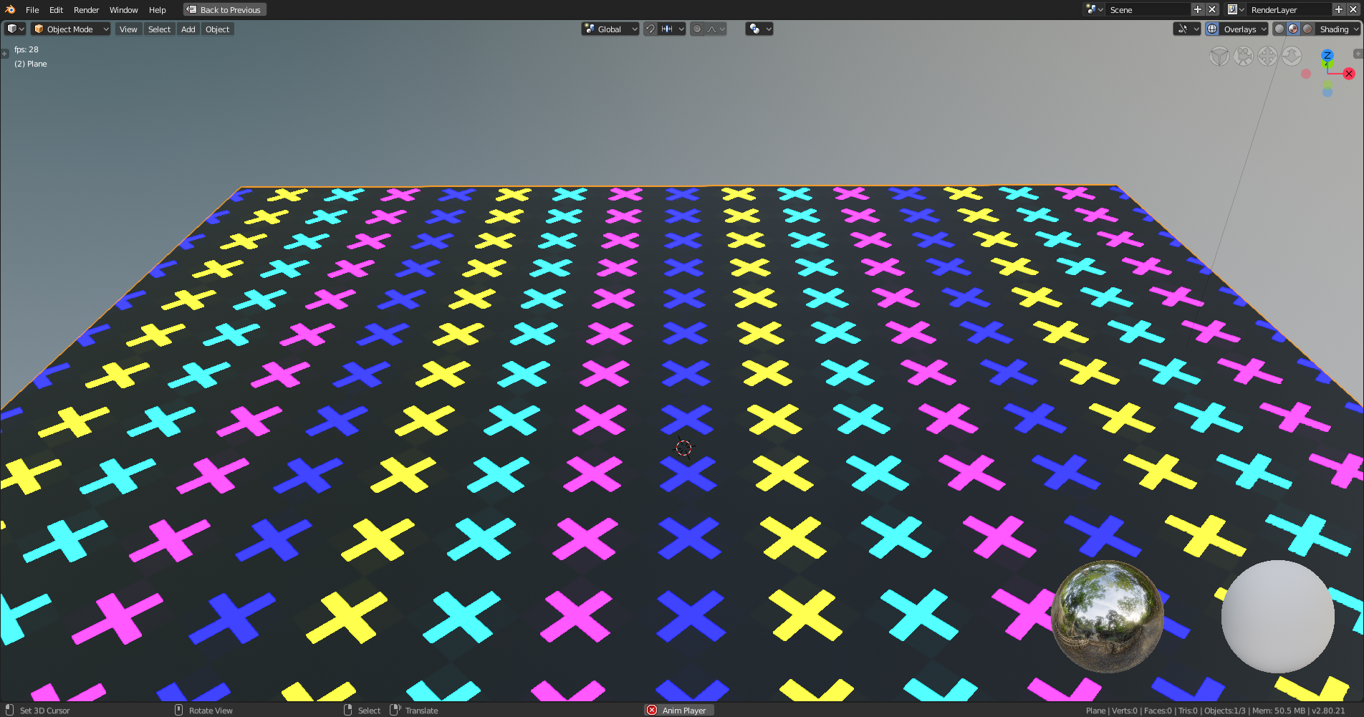Click the X axis on navigation gizmo
1364x717 pixels.
[1349, 74]
